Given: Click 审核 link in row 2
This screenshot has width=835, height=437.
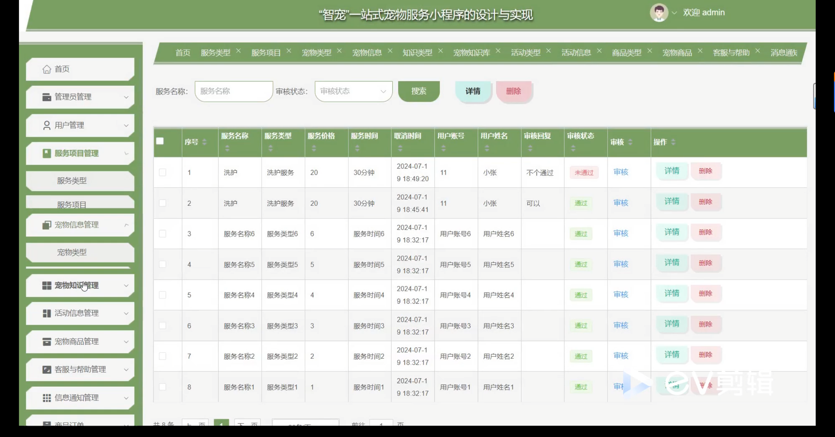Looking at the screenshot, I should (620, 203).
